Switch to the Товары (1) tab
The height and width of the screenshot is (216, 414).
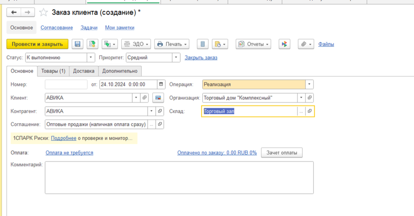53,71
